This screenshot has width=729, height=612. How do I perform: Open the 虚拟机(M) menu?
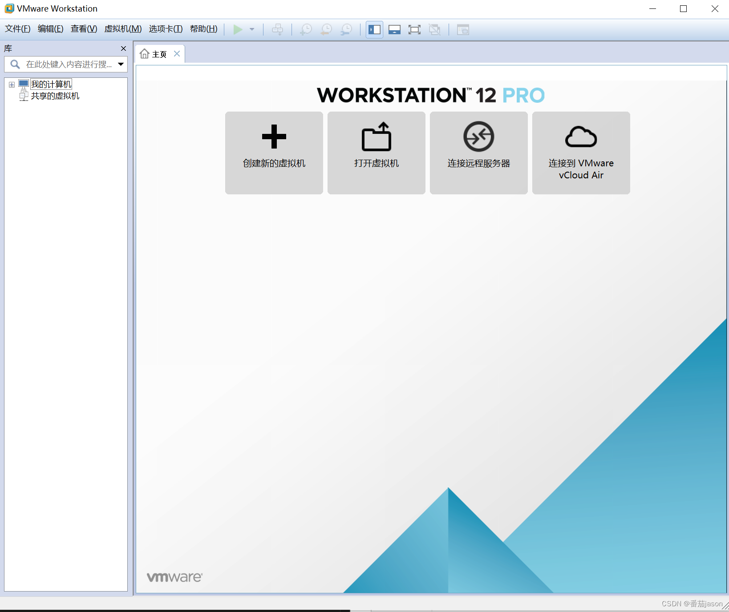123,29
